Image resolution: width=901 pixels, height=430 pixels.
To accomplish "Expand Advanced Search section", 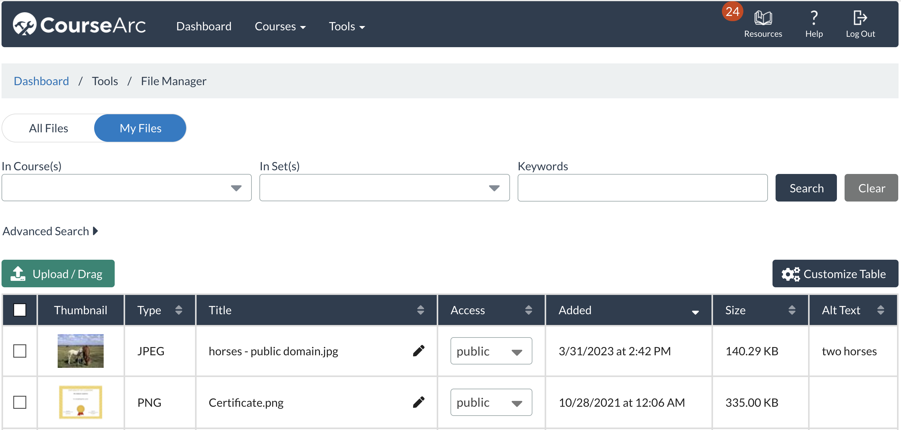I will tap(50, 231).
